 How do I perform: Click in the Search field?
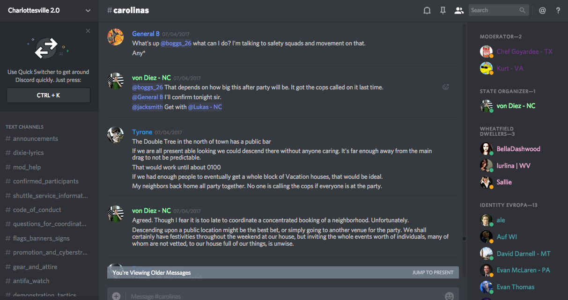[494, 10]
